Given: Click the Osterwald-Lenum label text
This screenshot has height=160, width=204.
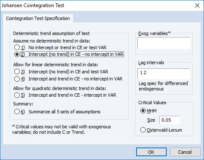Looking at the screenshot, I should click(x=164, y=130).
